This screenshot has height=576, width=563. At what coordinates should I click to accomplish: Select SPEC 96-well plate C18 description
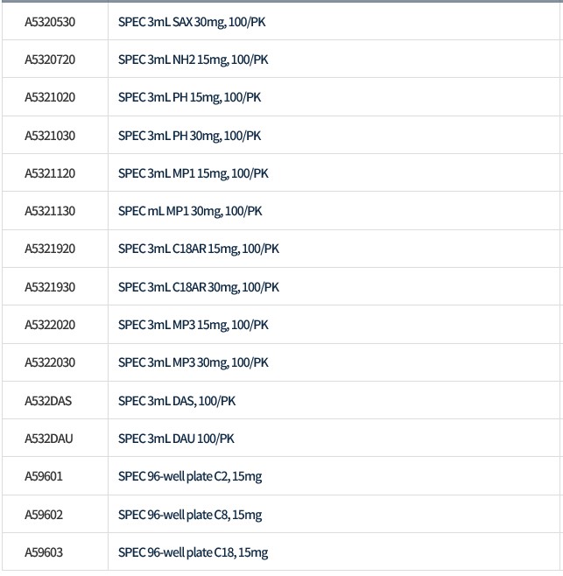(x=193, y=552)
